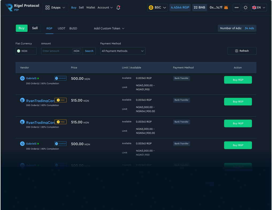Screen dimensions: 272x210
Task: Click the Search amount button
Action: tap(89, 51)
